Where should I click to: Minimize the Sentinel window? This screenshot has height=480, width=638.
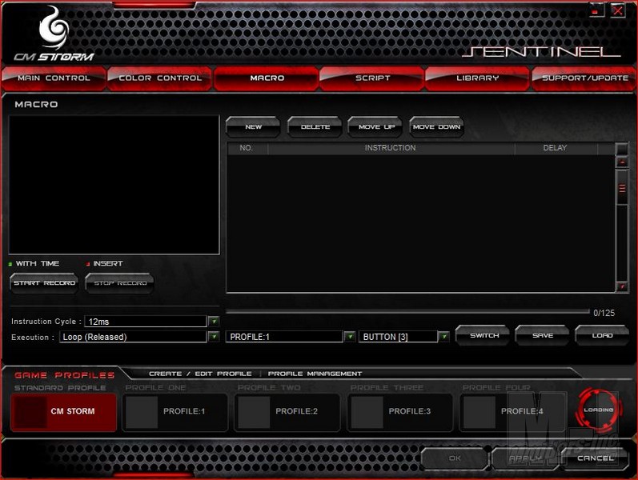pyautogui.click(x=597, y=10)
